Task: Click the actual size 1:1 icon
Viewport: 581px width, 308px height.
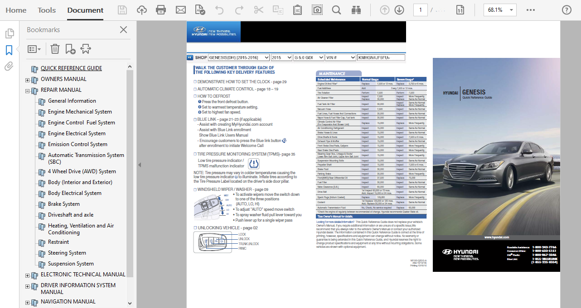Action: point(460,9)
